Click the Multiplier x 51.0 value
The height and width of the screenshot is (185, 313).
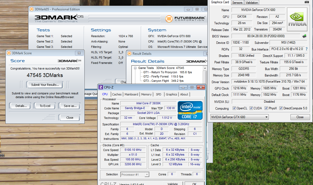tap(133, 155)
